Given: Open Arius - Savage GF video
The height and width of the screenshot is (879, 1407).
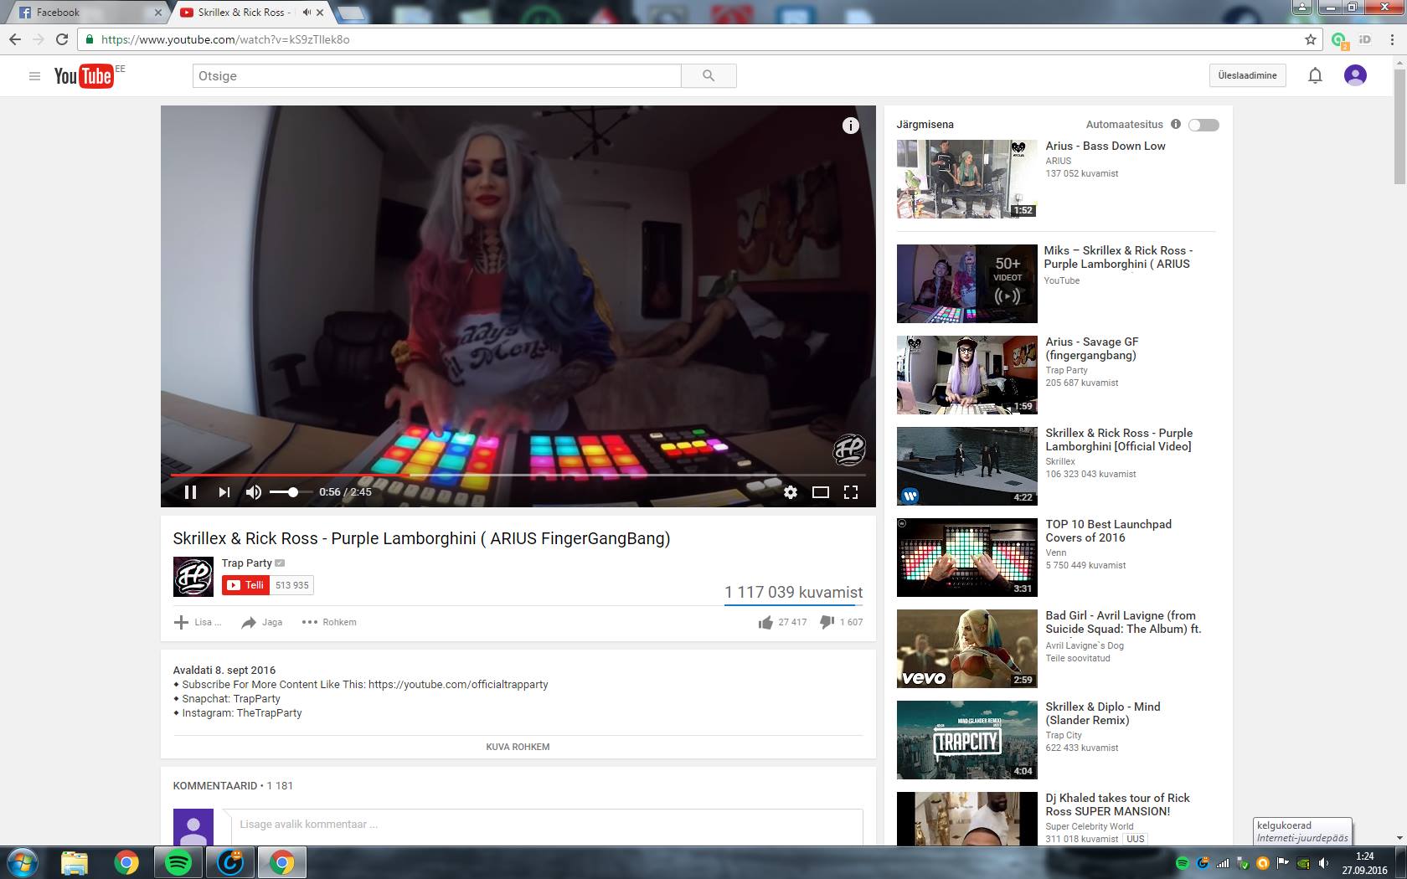Looking at the screenshot, I should pyautogui.click(x=966, y=375).
